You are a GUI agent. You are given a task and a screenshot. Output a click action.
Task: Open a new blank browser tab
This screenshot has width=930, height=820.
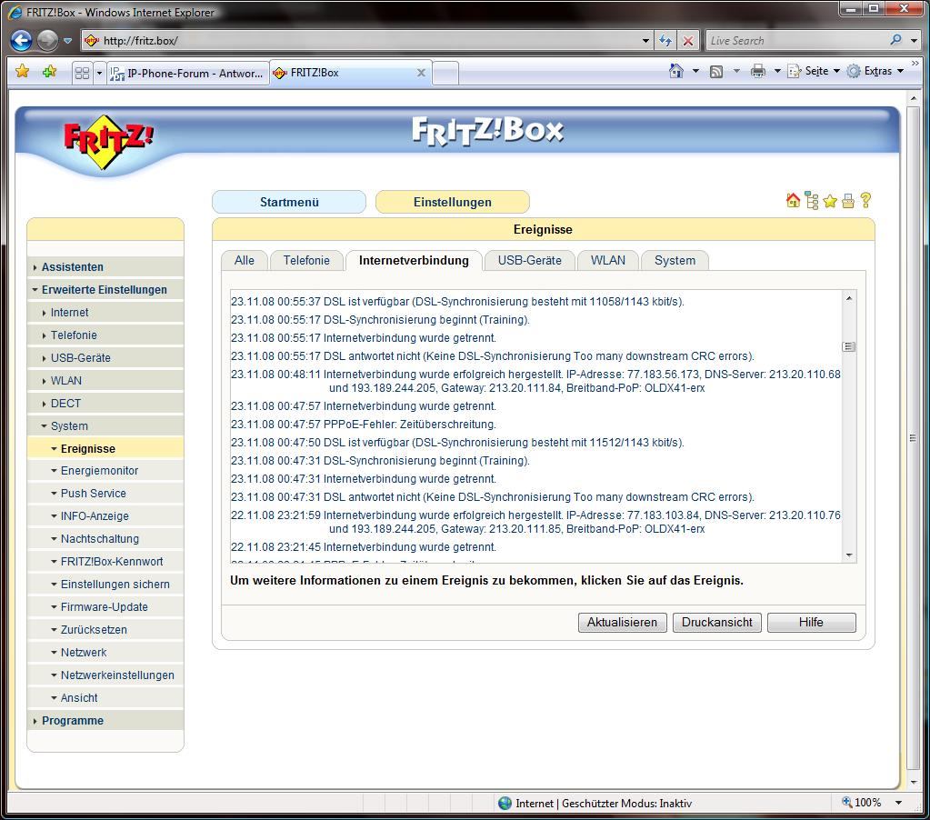(445, 74)
